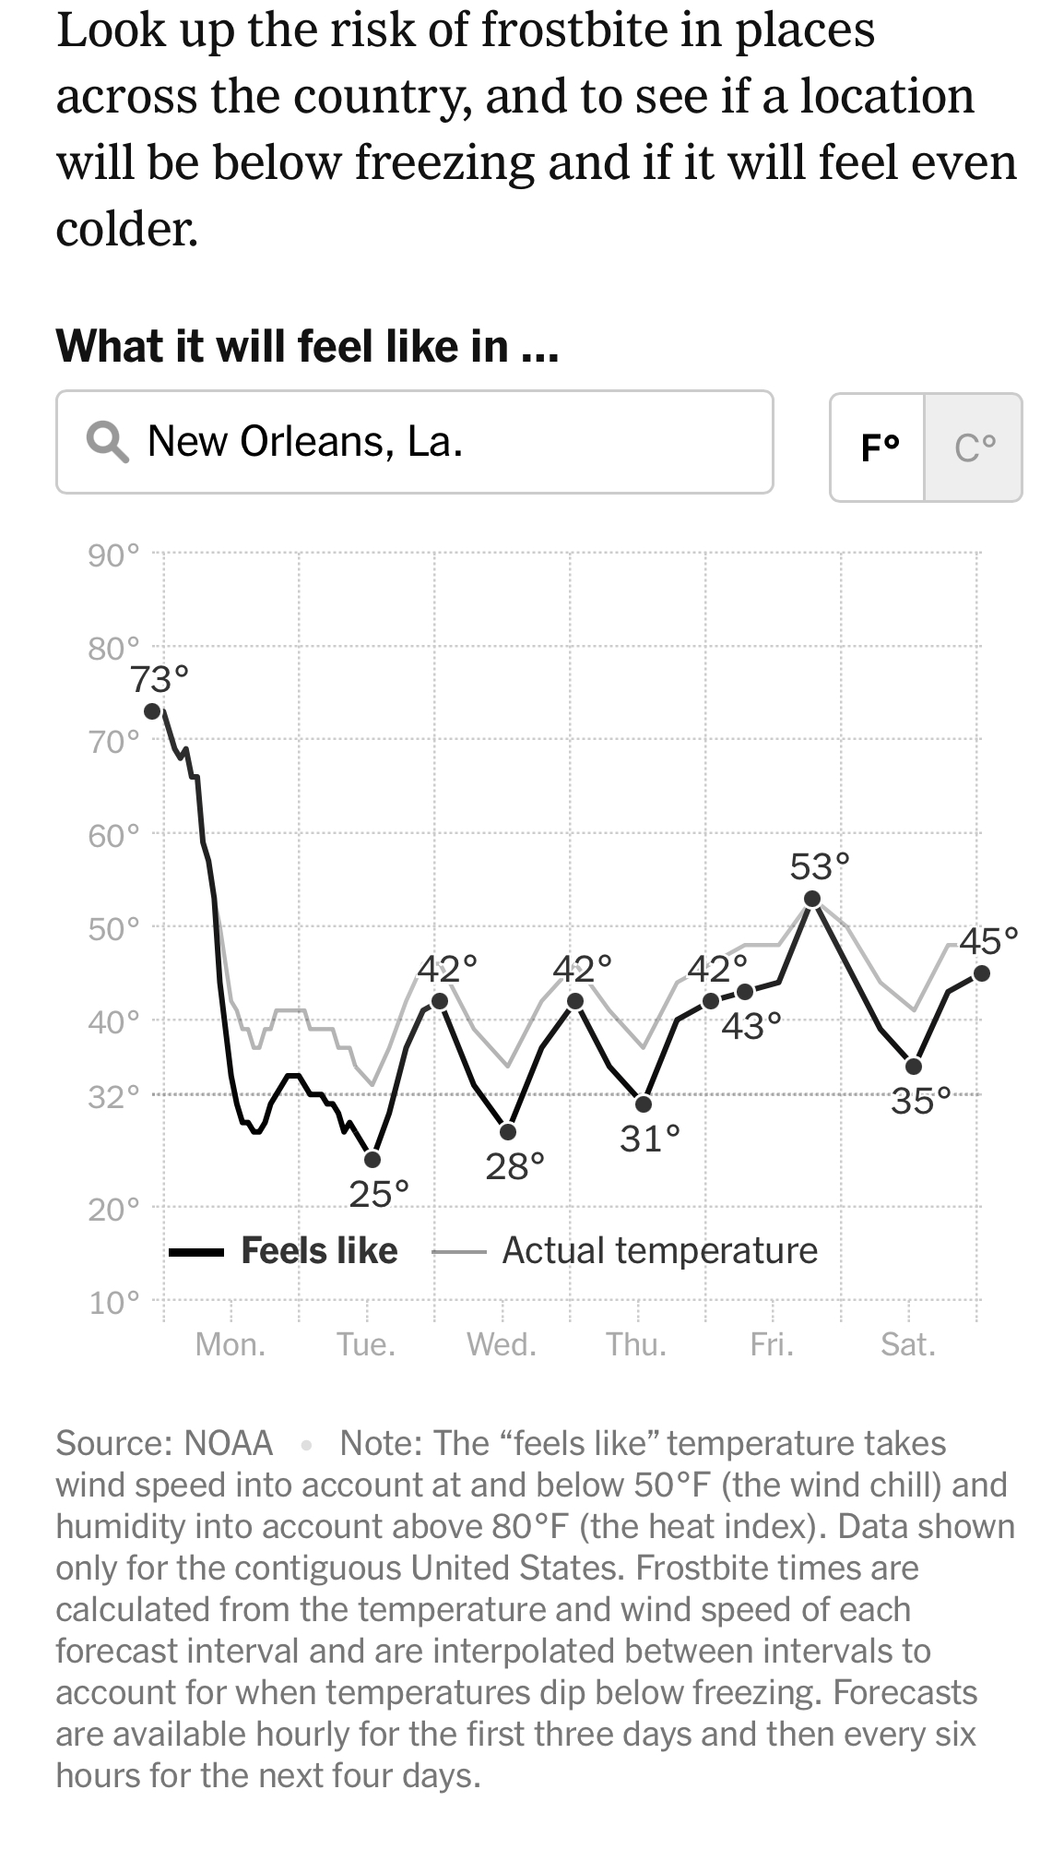Click the 31° low point on Thursday
1064x1873 pixels.
click(x=644, y=1104)
